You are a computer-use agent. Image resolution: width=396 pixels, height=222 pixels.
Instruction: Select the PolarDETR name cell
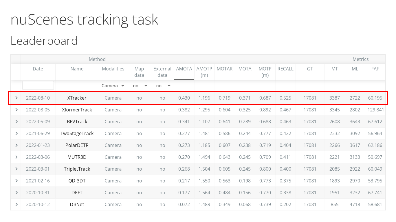(77, 145)
